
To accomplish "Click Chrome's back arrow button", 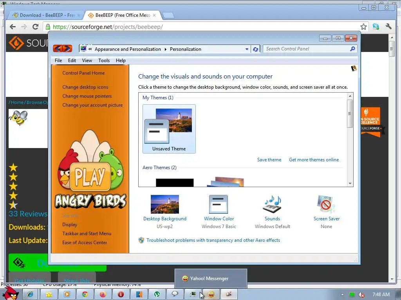I will [13, 27].
